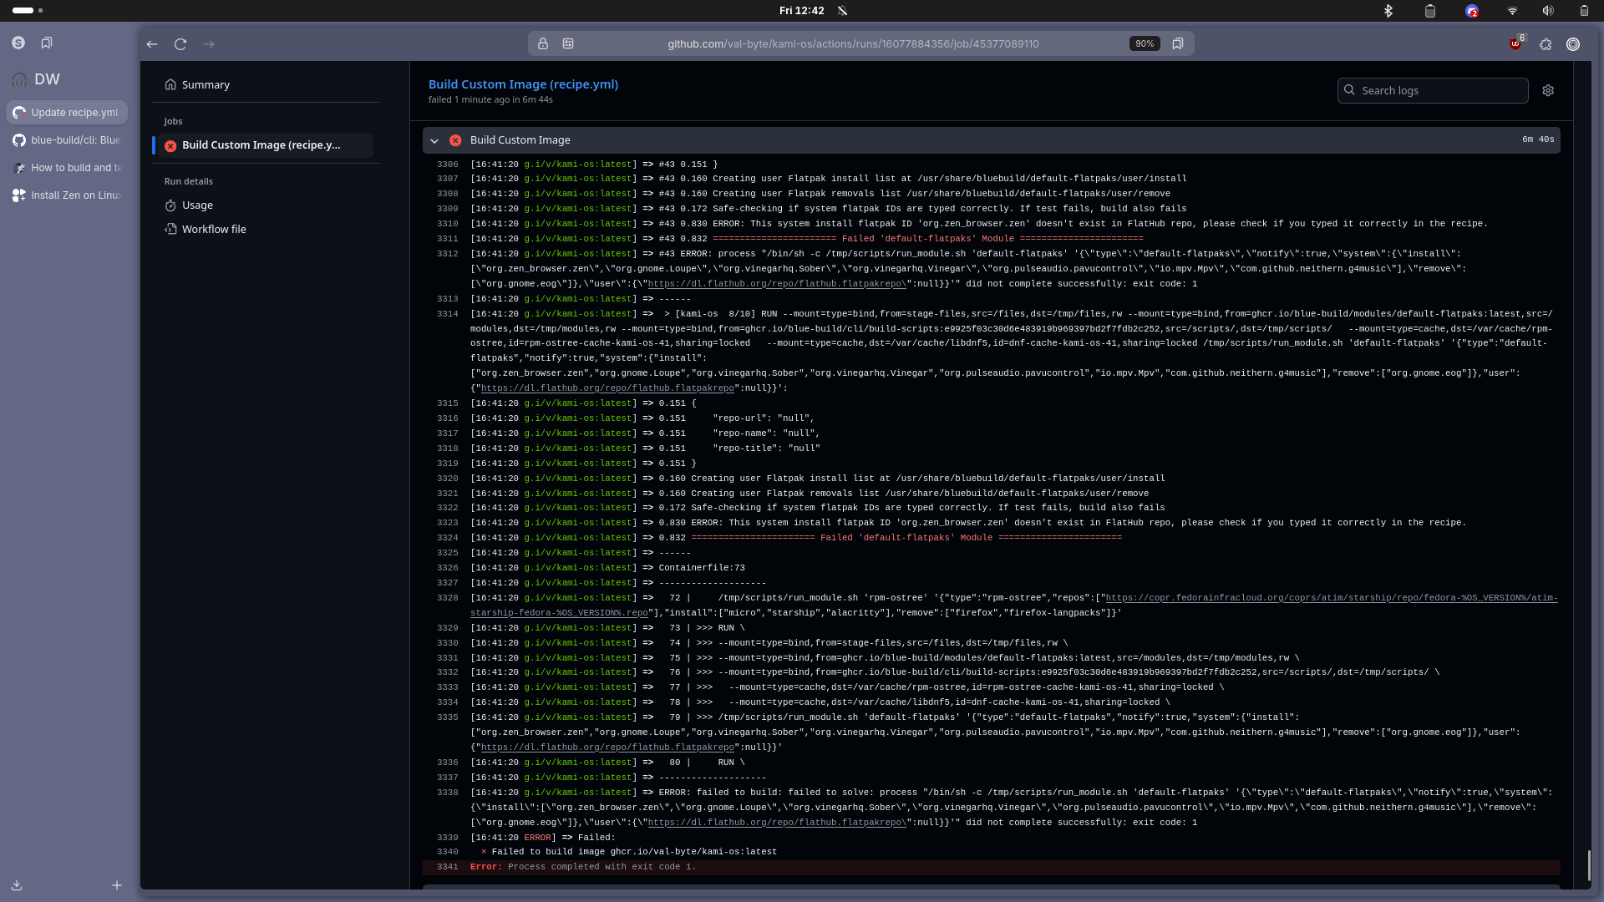Open the extensions puzzle-piece icon
This screenshot has width=1604, height=902.
[x=1546, y=44]
